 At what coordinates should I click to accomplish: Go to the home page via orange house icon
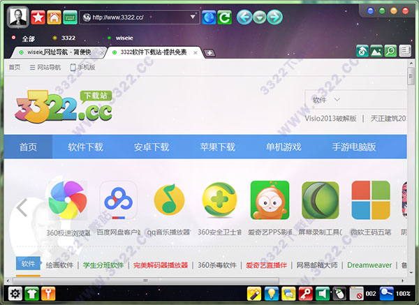click(54, 17)
